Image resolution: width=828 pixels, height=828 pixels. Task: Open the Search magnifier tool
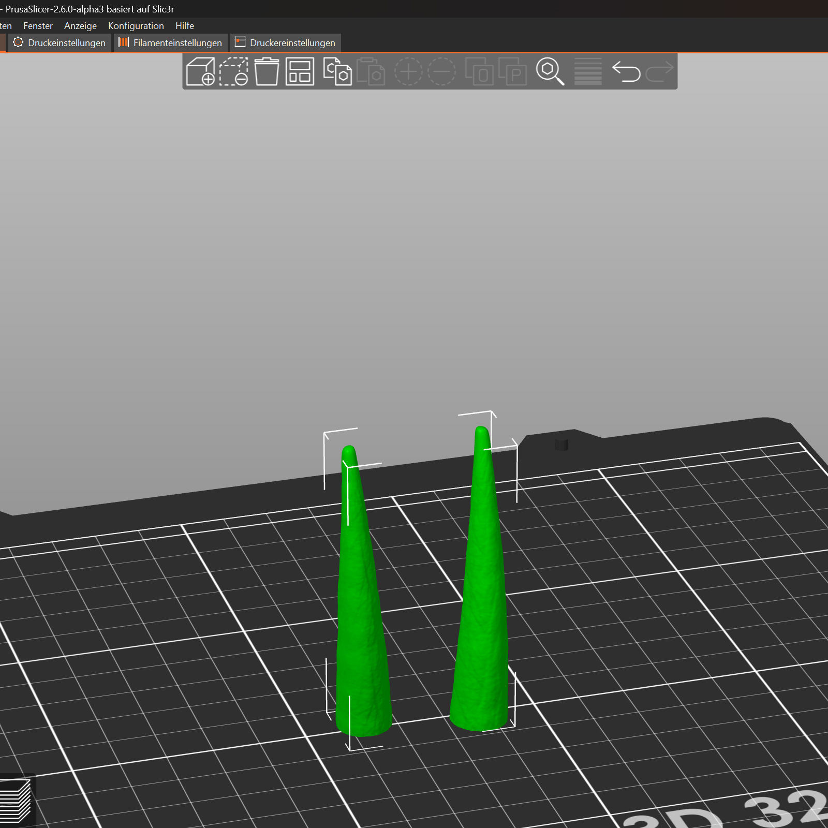pos(550,71)
